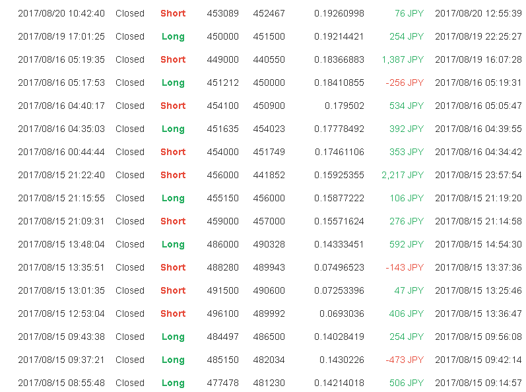526x392 pixels.
Task: Click the -143 JPY loss value
Action: (405, 268)
